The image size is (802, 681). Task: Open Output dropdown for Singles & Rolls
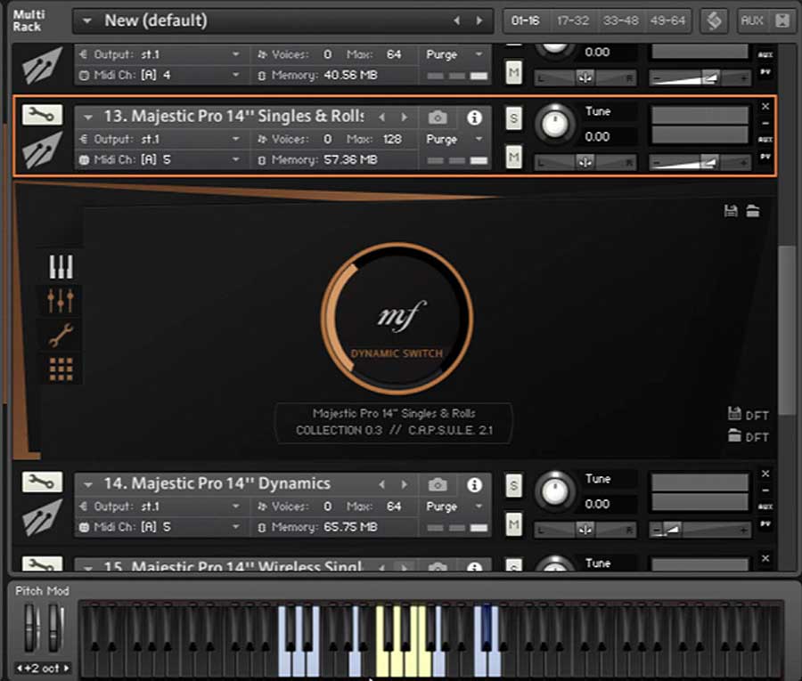click(x=236, y=139)
